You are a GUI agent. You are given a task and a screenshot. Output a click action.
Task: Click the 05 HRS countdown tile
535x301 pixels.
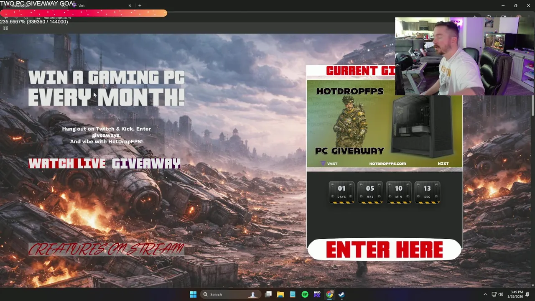370,192
